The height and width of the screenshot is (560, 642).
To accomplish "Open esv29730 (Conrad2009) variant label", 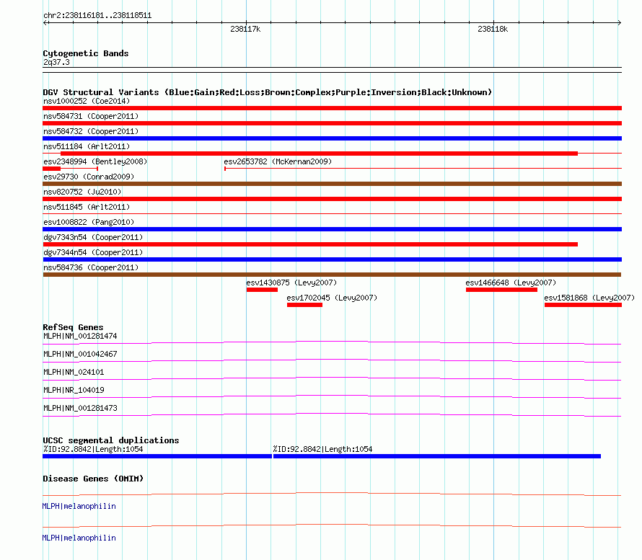I will 89,177.
